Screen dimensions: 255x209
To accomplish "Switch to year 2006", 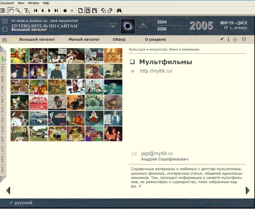I will [x=162, y=29].
